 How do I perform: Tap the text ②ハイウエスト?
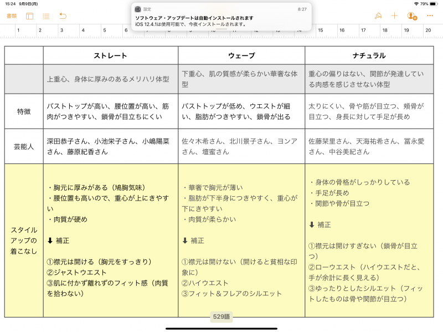(x=205, y=283)
